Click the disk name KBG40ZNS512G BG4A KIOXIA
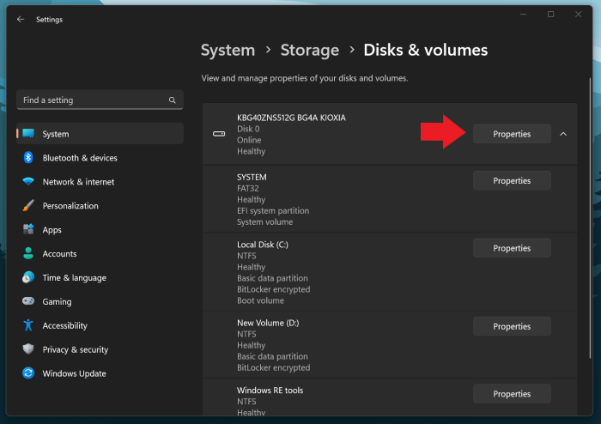The height and width of the screenshot is (424, 601). point(291,118)
